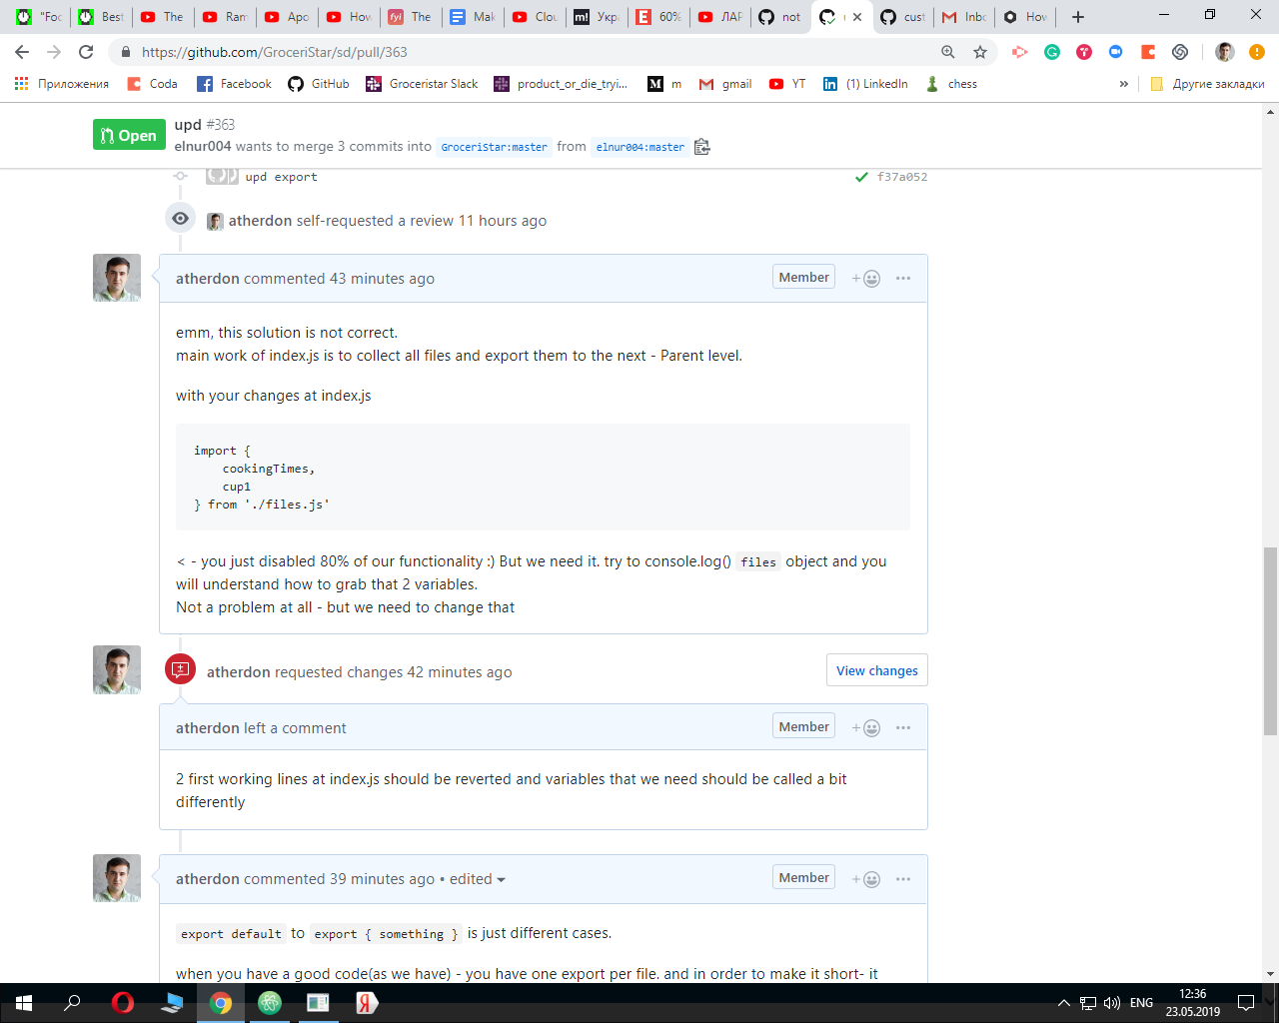Open the three-dot menu on the 39 minutes ago comment
The height and width of the screenshot is (1023, 1279).
pyautogui.click(x=903, y=879)
